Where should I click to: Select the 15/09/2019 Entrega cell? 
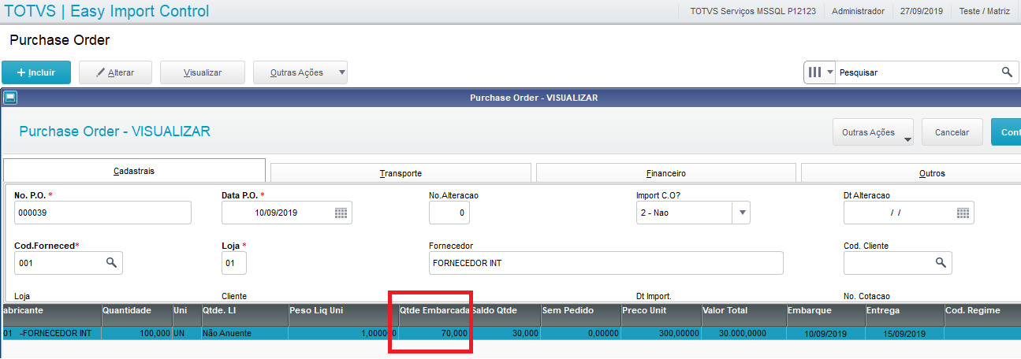[x=904, y=333]
